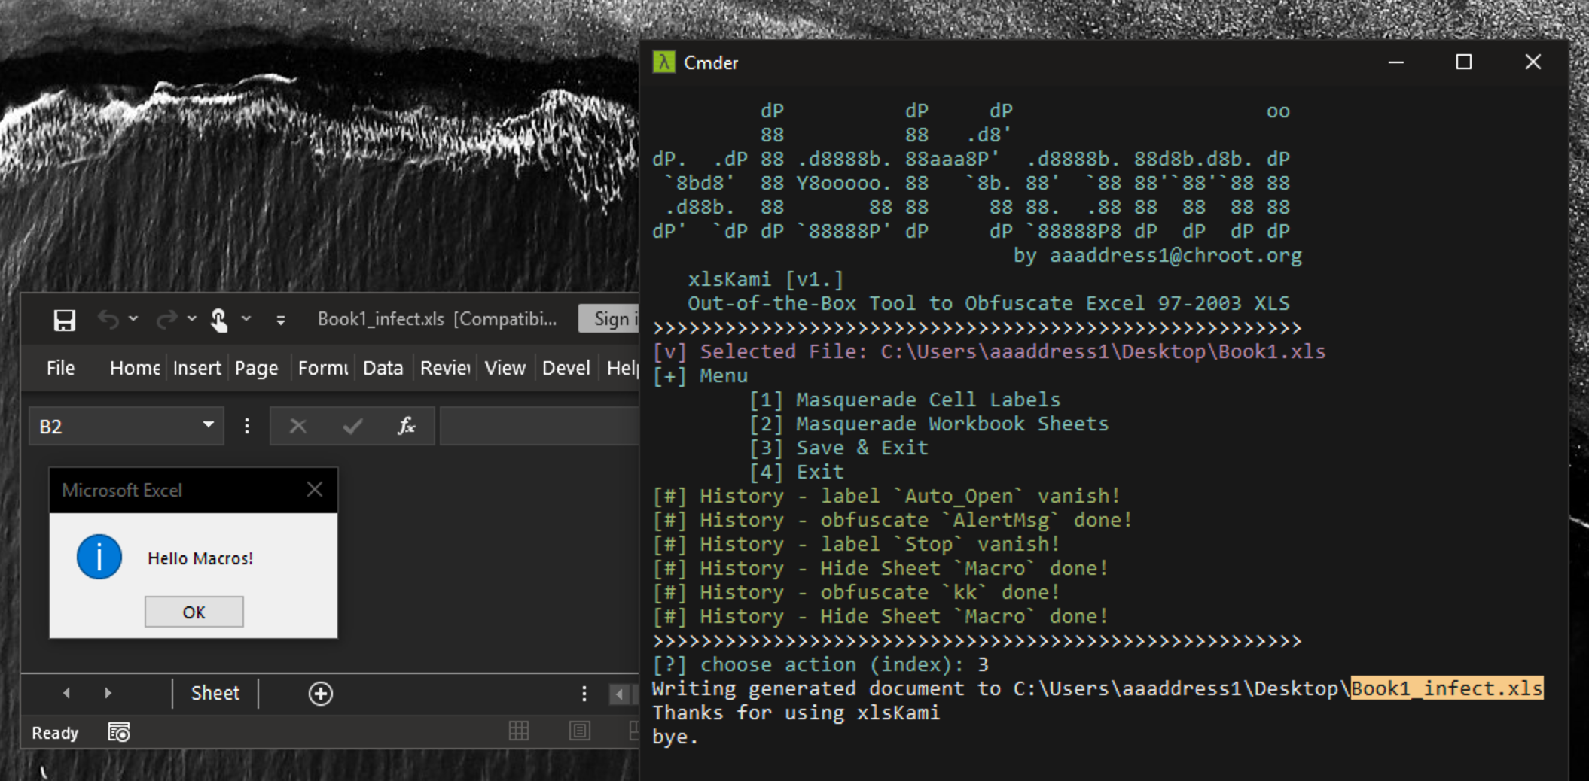Open the Developer ribbon tab
The image size is (1589, 781).
point(566,368)
